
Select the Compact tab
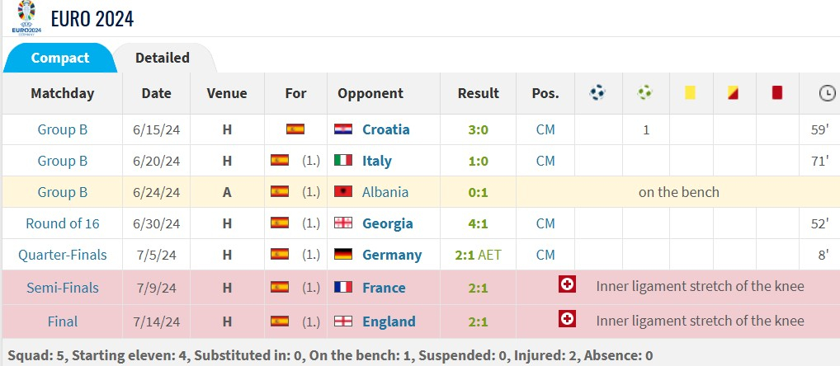click(60, 57)
